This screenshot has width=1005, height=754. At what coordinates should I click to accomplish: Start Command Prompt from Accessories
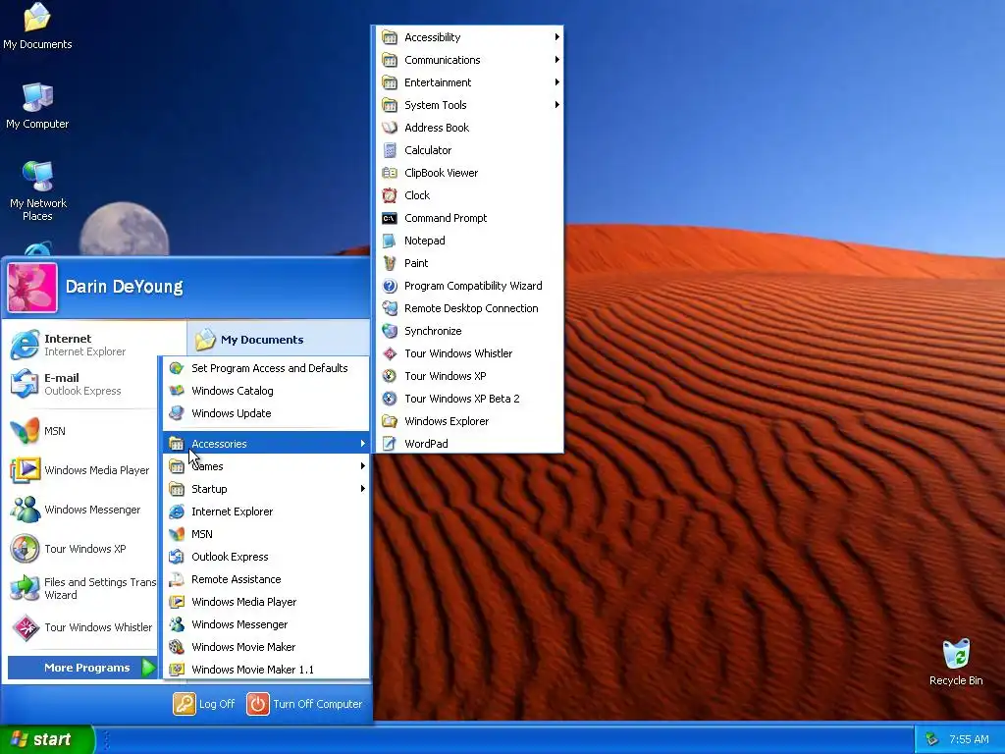[470, 218]
